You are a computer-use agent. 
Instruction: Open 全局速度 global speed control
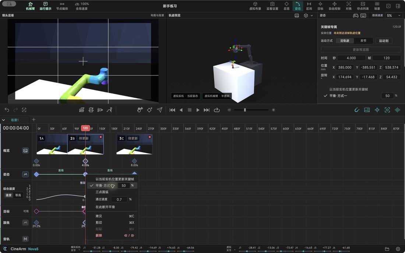(x=82, y=6)
